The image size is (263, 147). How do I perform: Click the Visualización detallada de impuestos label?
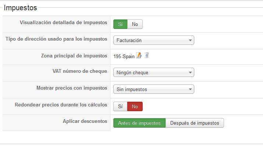(x=63, y=23)
